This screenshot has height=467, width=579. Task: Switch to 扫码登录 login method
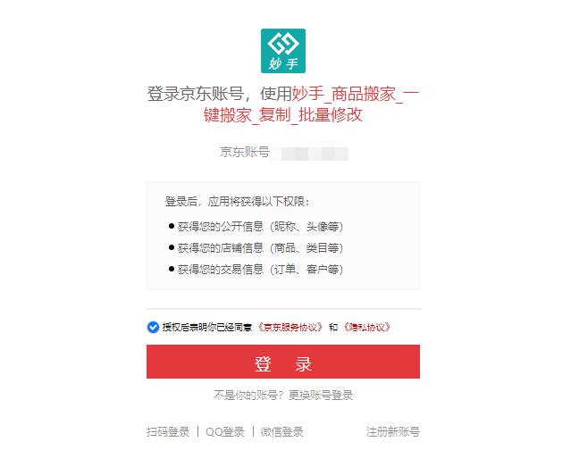(168, 432)
